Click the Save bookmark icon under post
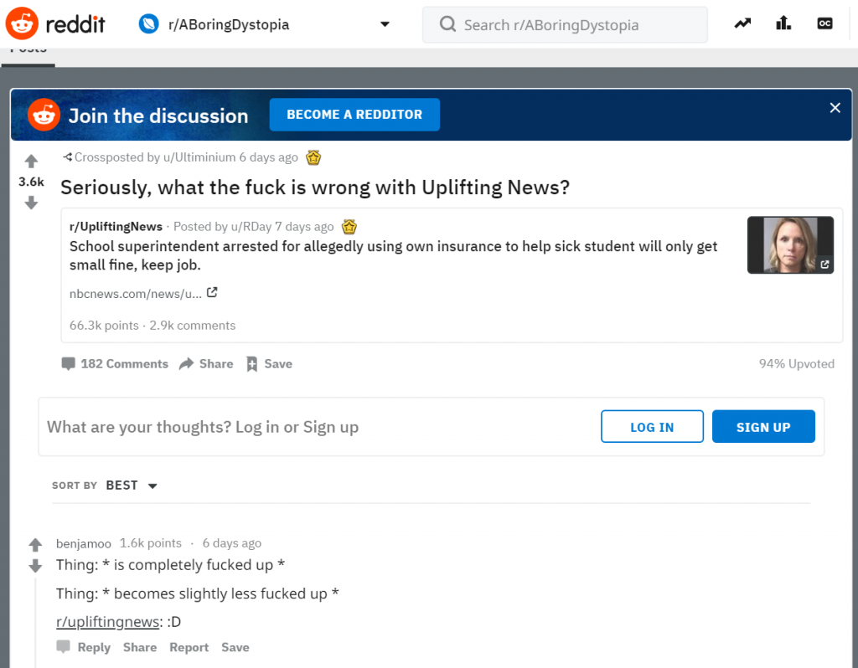 coord(251,364)
